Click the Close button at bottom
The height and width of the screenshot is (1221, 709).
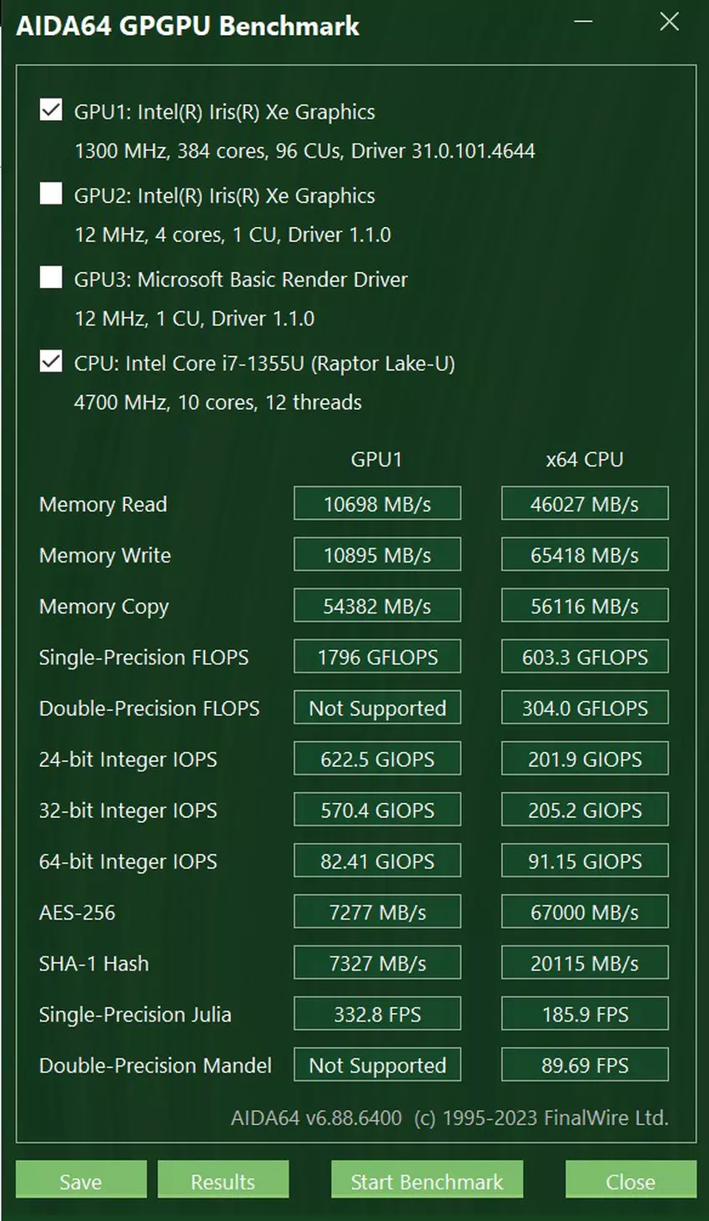click(x=631, y=1181)
